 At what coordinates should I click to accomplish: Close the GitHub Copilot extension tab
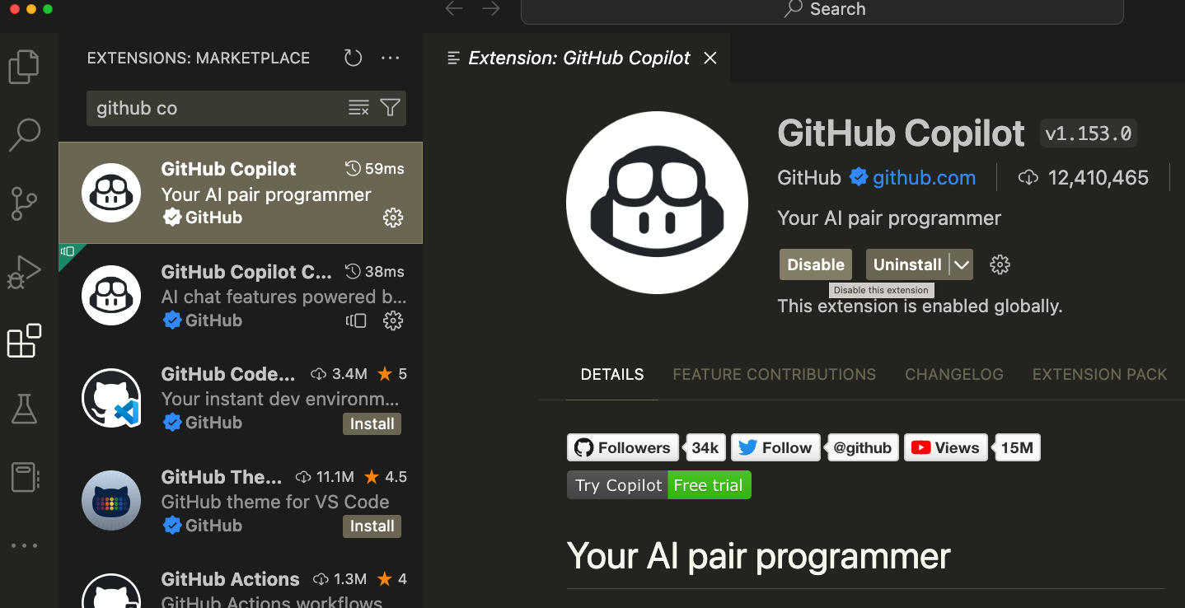710,58
